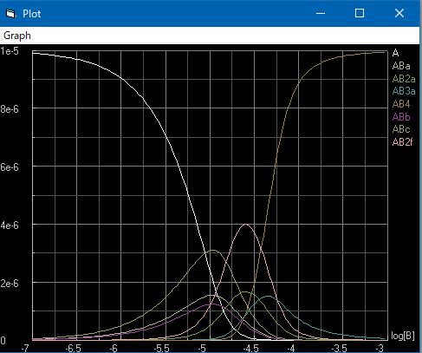The width and height of the screenshot is (422, 353).
Task: Click the ABa legend label
Action: [401, 66]
